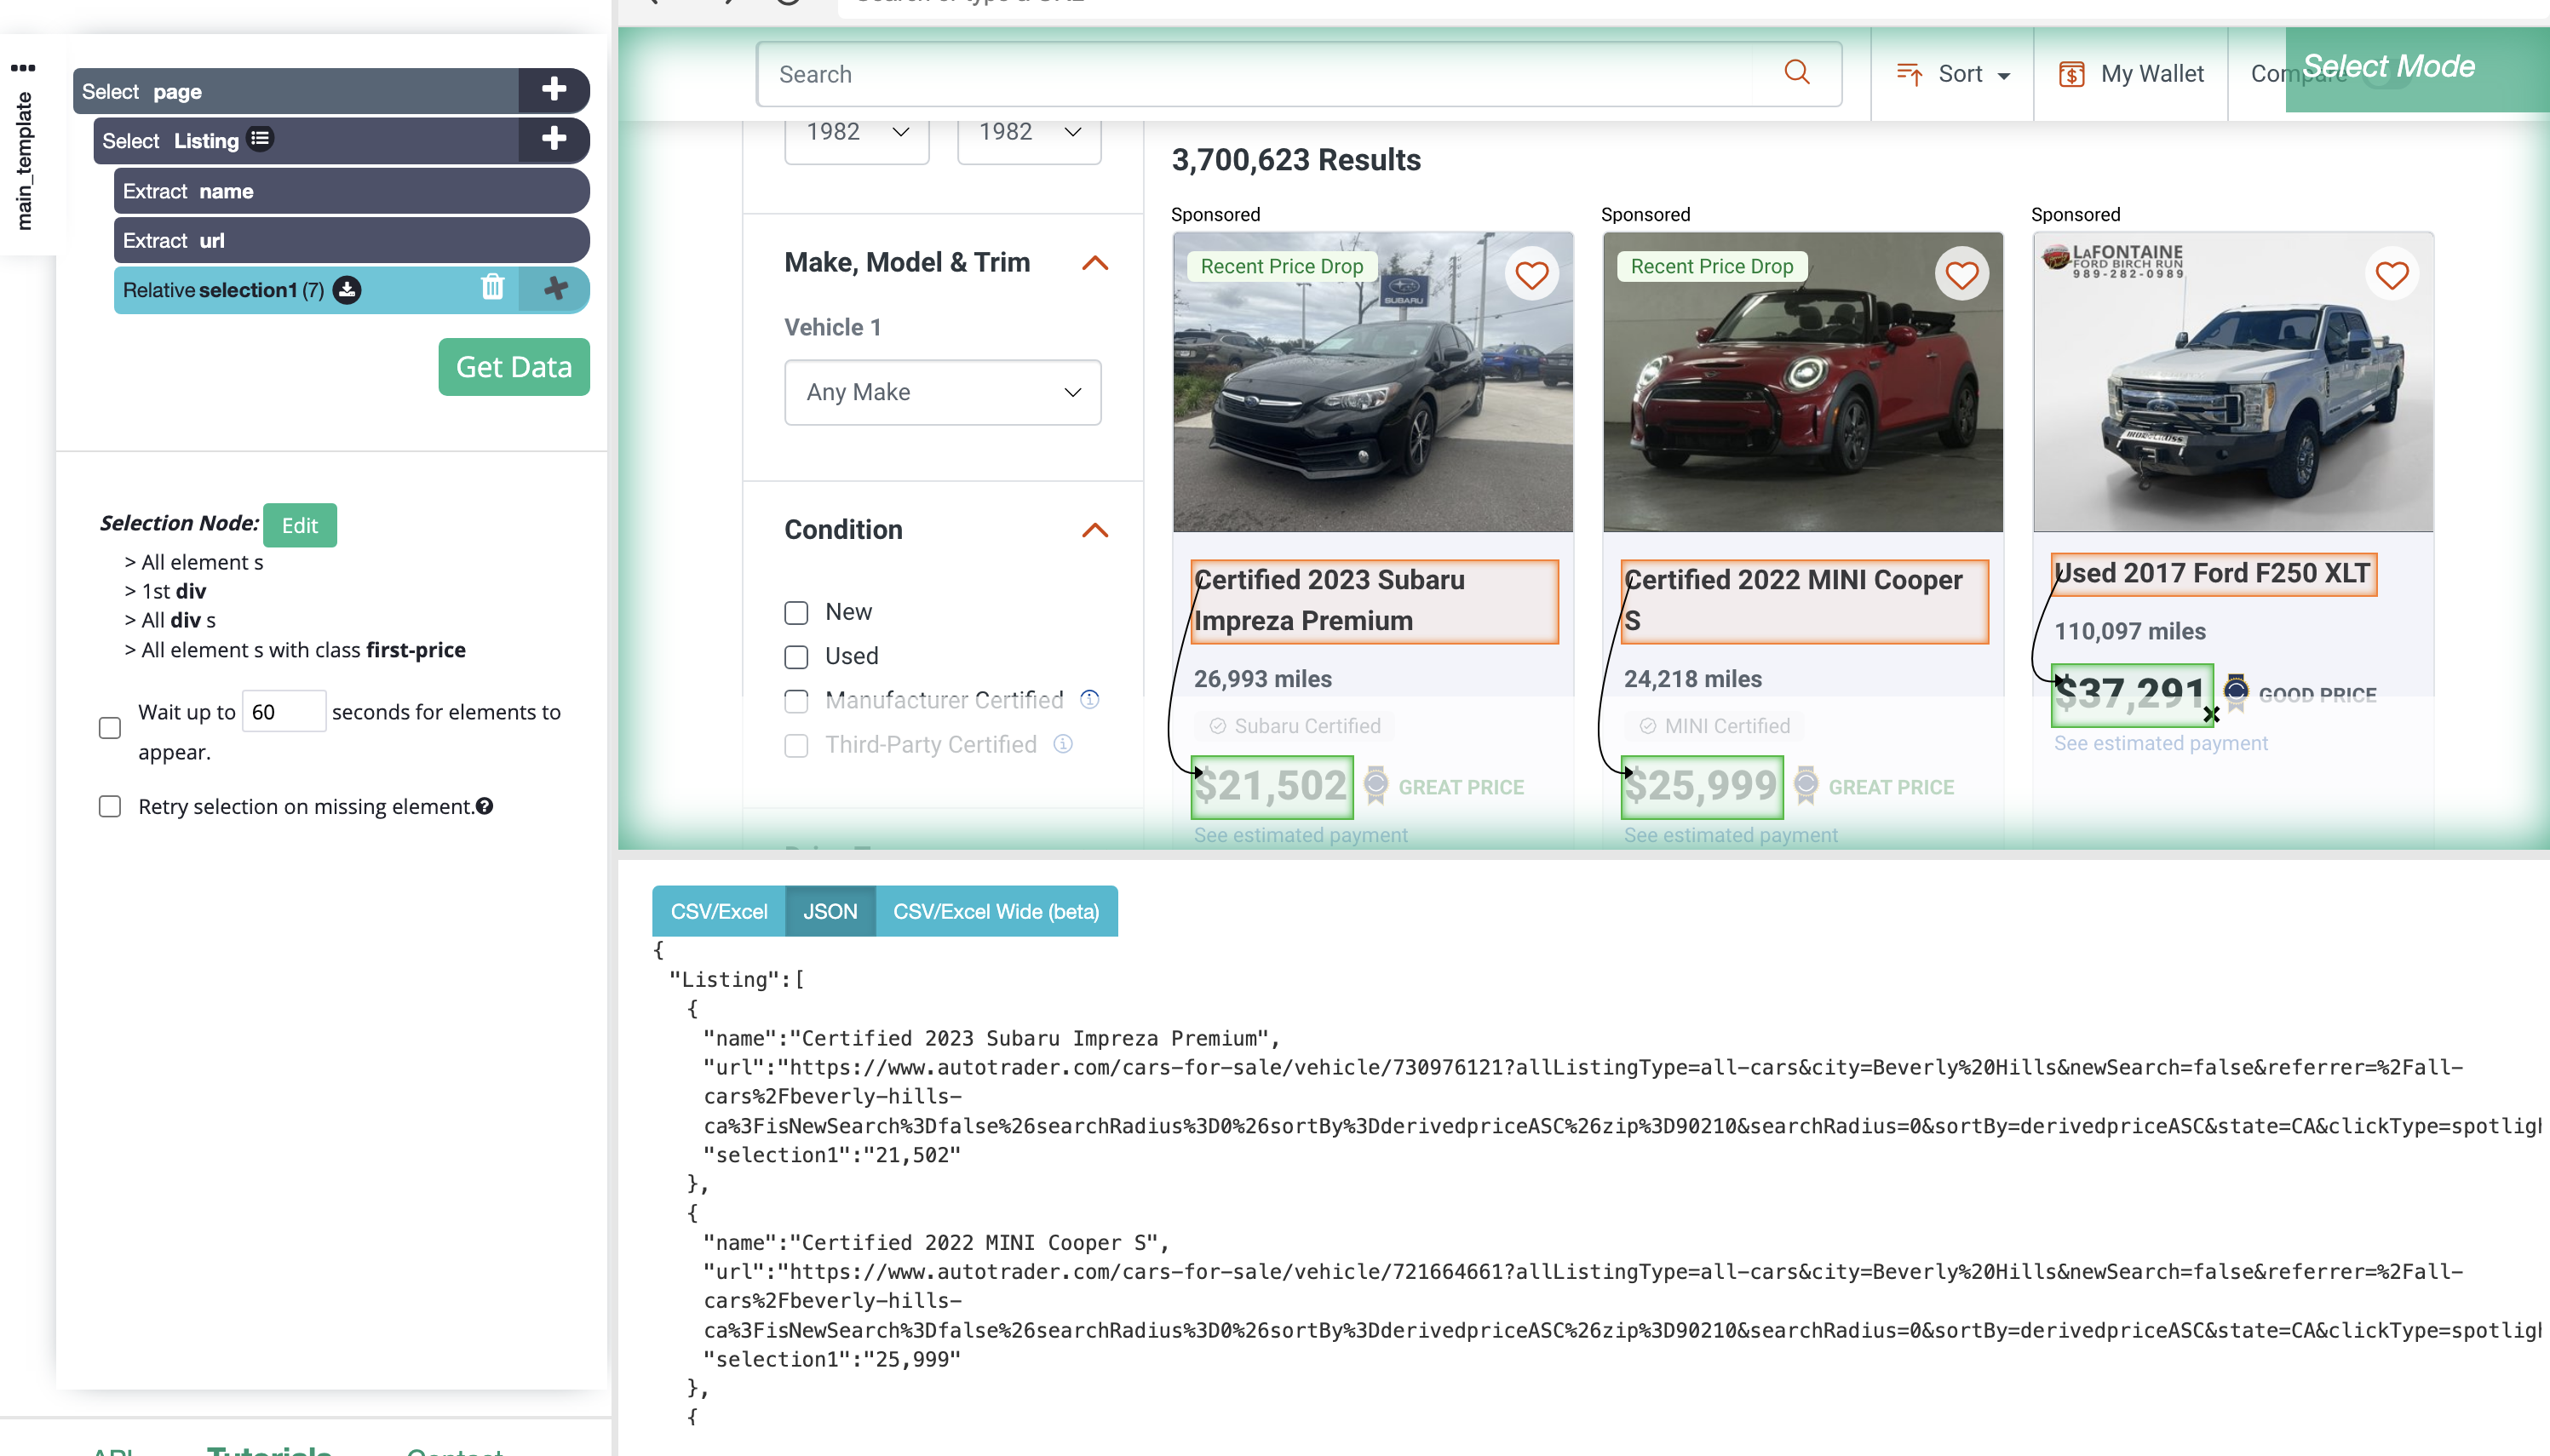This screenshot has width=2550, height=1456.
Task: Click Edit next to Selection Node
Action: tap(300, 525)
